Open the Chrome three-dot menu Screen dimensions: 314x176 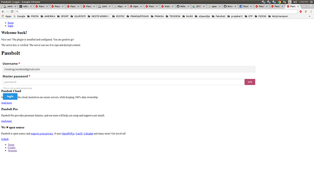coord(311,12)
